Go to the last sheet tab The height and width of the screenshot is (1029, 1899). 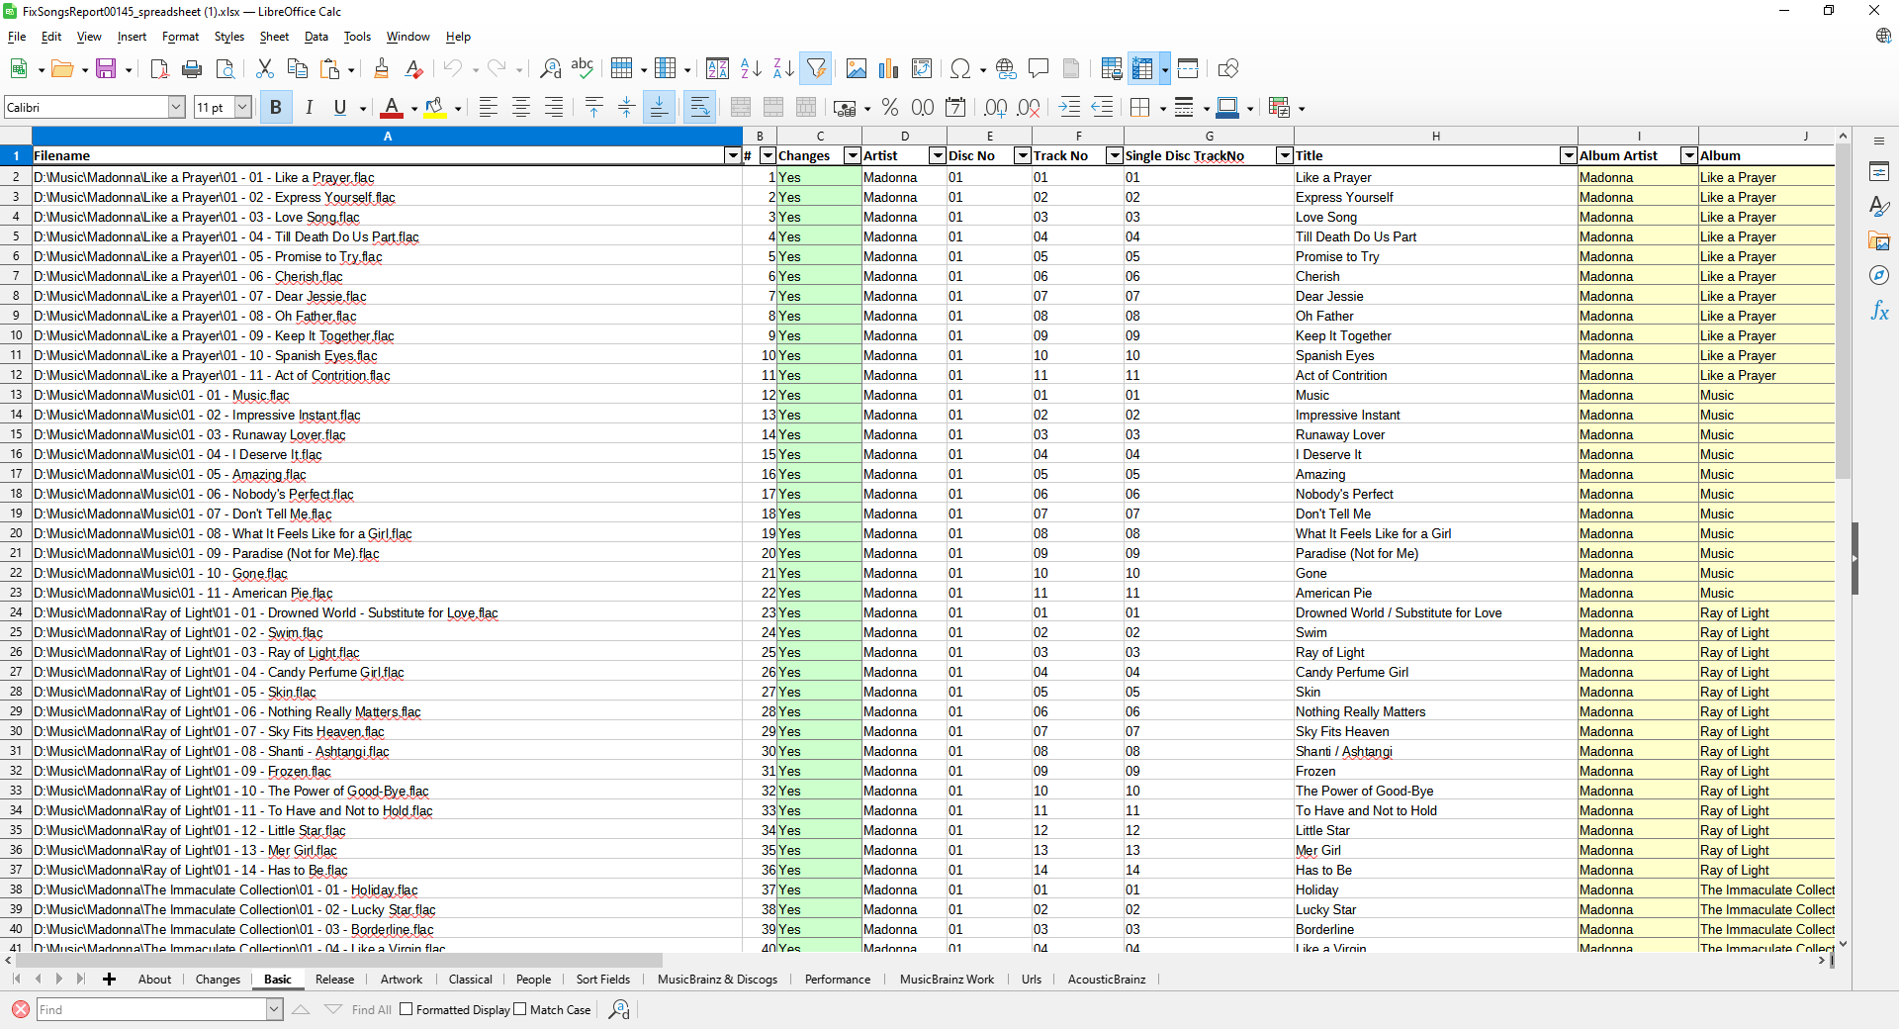(x=80, y=979)
